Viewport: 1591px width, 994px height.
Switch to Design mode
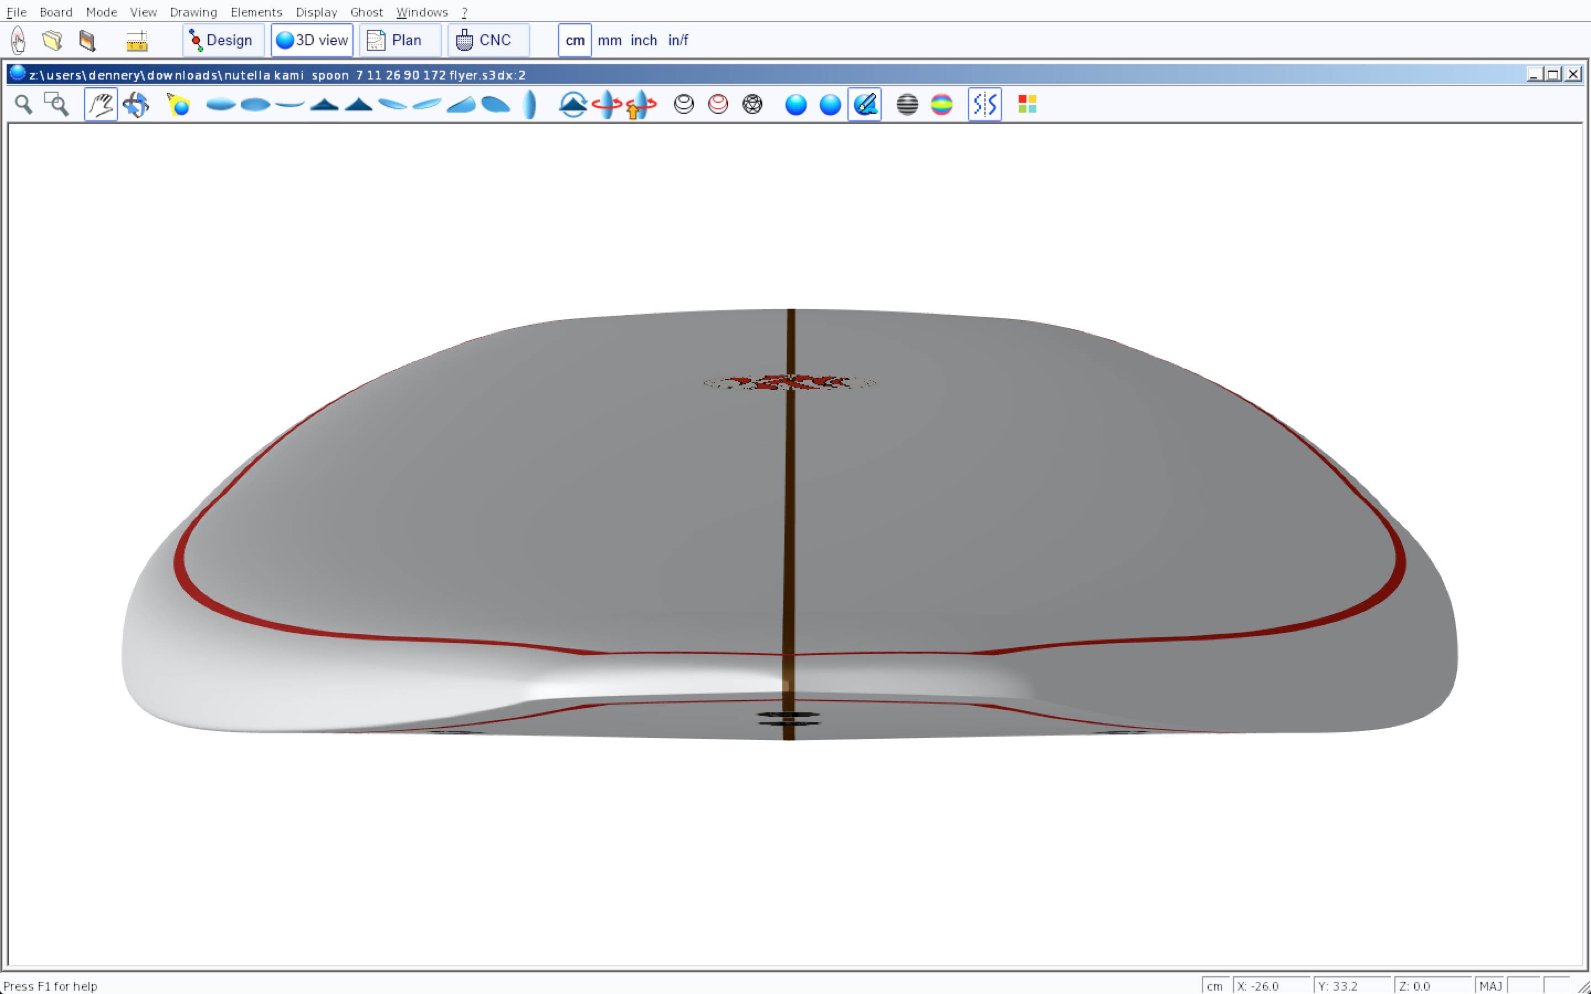223,40
